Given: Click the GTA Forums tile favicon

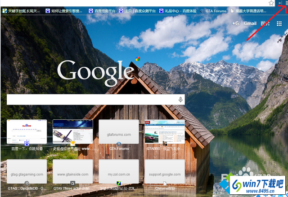Looking at the screenshot, I should point(119,144).
